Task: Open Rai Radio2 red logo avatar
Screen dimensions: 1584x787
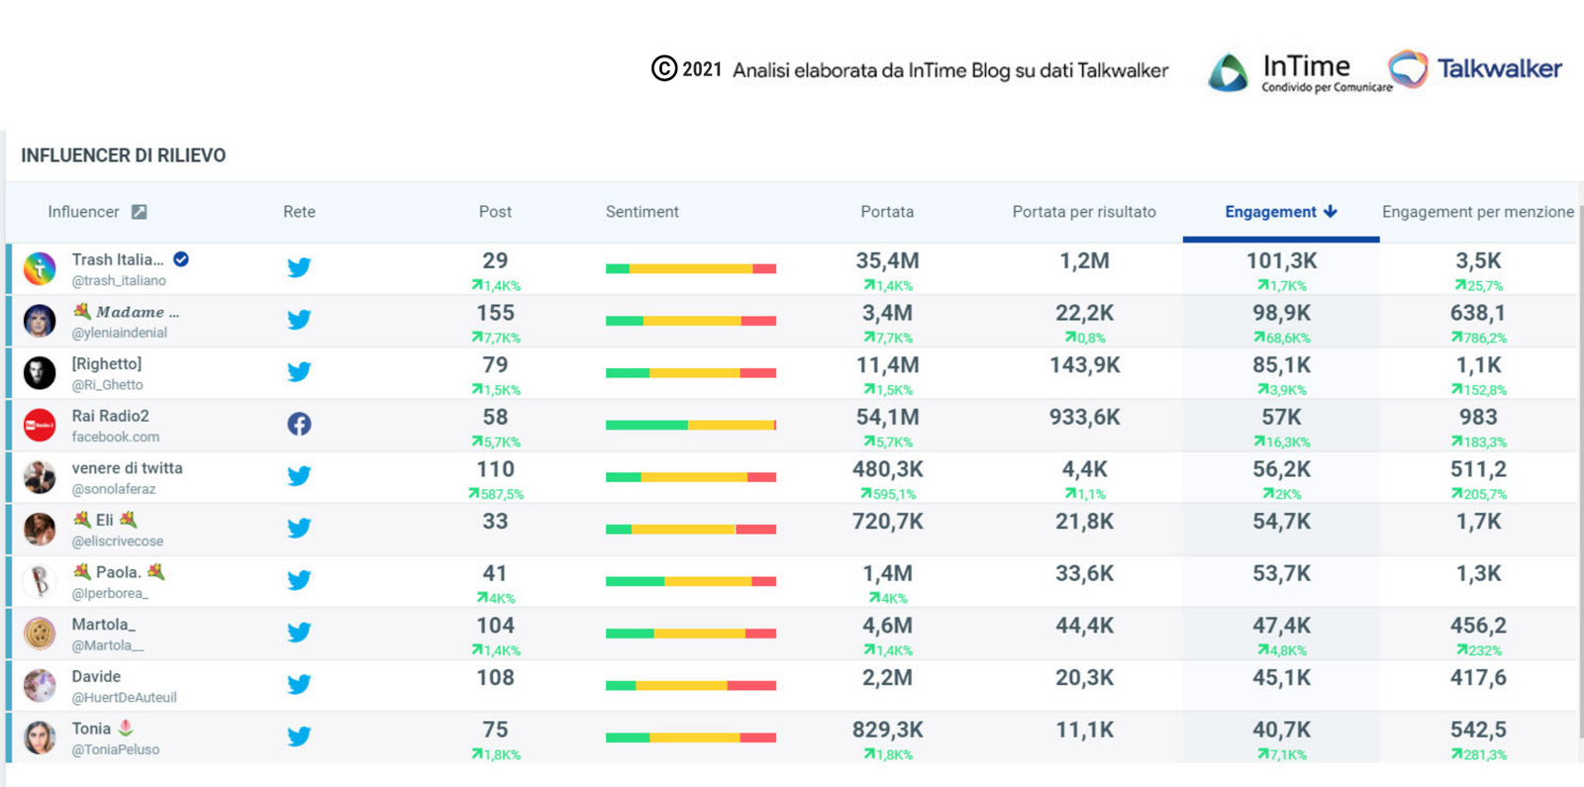Action: click(x=40, y=425)
